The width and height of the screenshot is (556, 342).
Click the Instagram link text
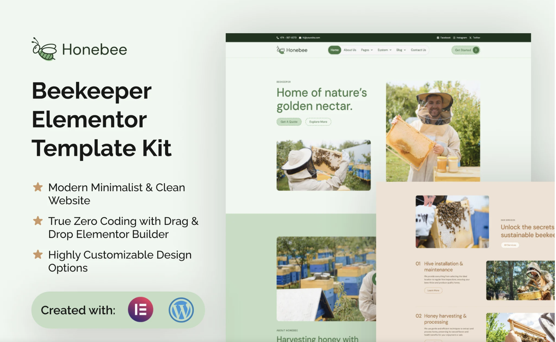click(x=461, y=38)
